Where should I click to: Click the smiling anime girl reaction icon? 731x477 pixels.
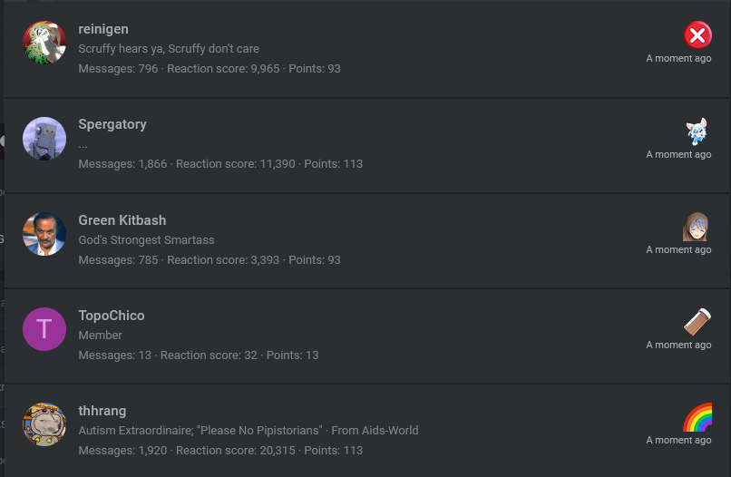(x=696, y=227)
